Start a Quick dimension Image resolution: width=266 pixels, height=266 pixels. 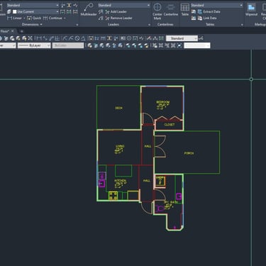[x=34, y=18]
